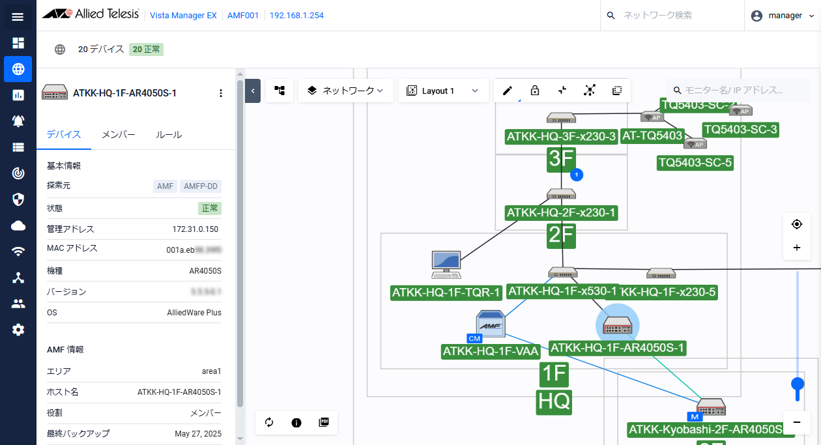Select the network map globe in sidebar
The height and width of the screenshot is (445, 821).
18,69
